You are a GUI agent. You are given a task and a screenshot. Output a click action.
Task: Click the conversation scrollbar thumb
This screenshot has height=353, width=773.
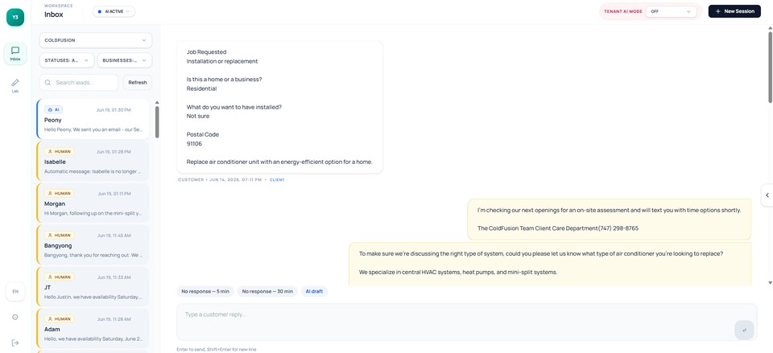[770, 67]
